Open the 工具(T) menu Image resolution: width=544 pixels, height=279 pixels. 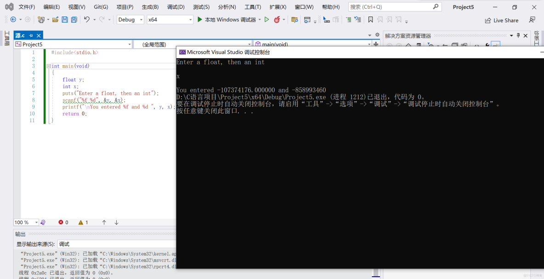click(253, 7)
